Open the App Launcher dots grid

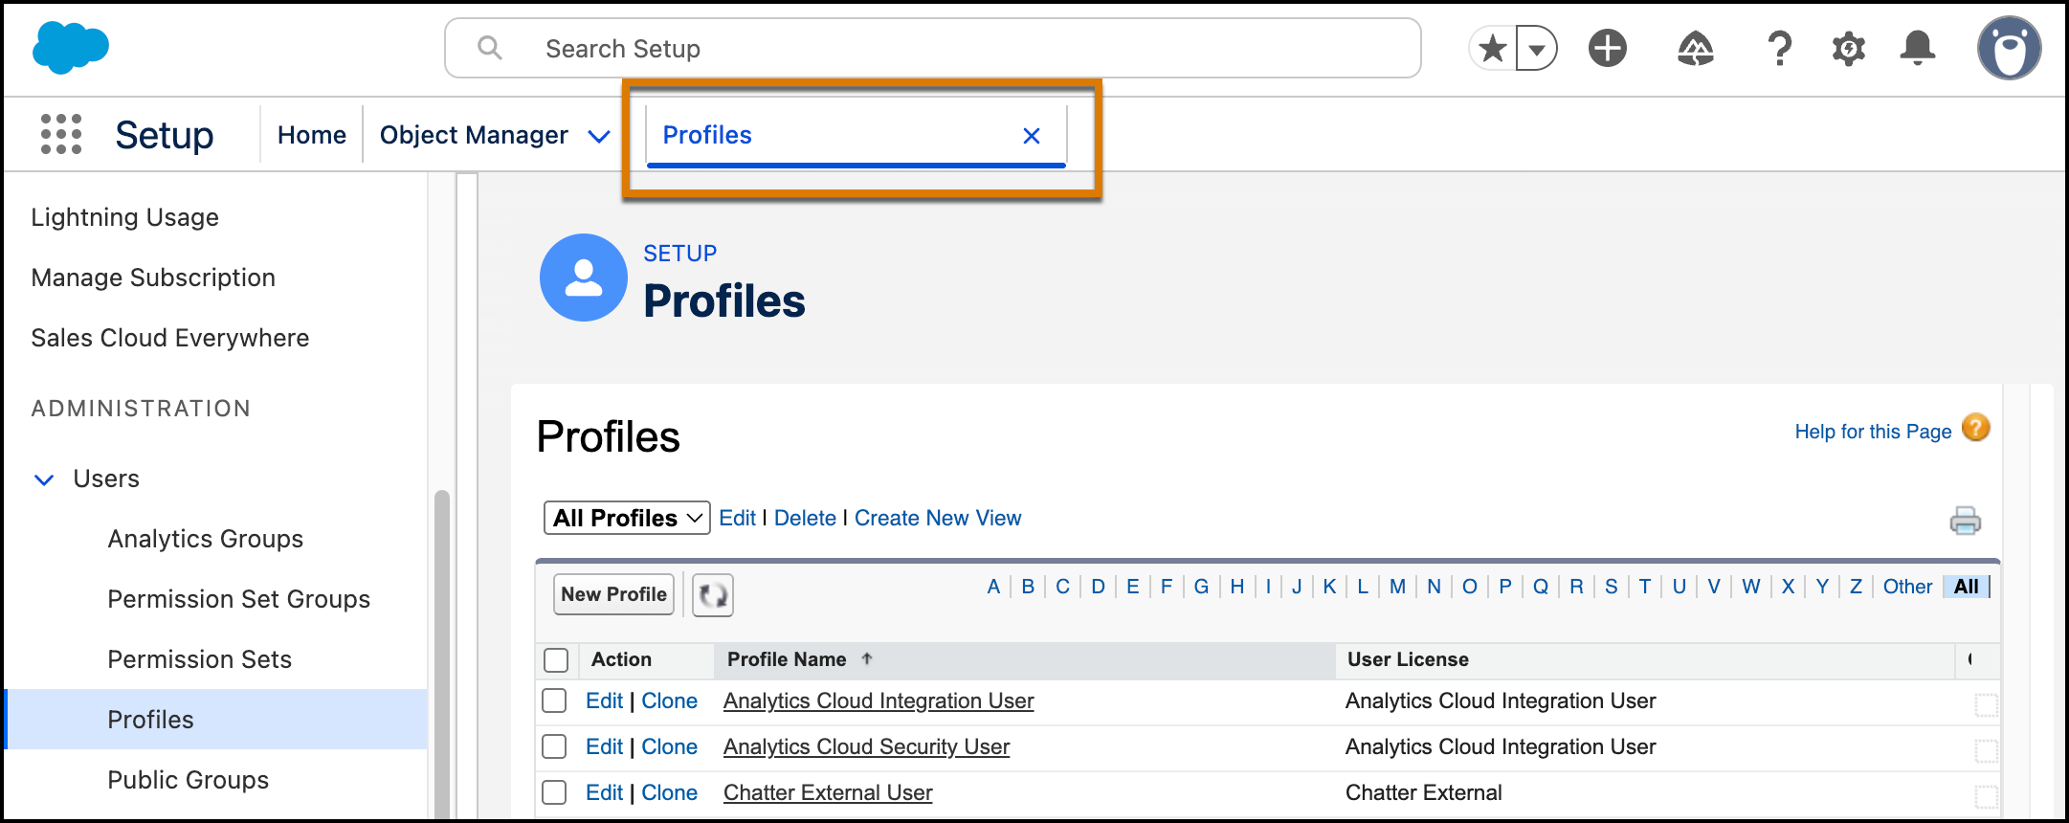point(61,134)
